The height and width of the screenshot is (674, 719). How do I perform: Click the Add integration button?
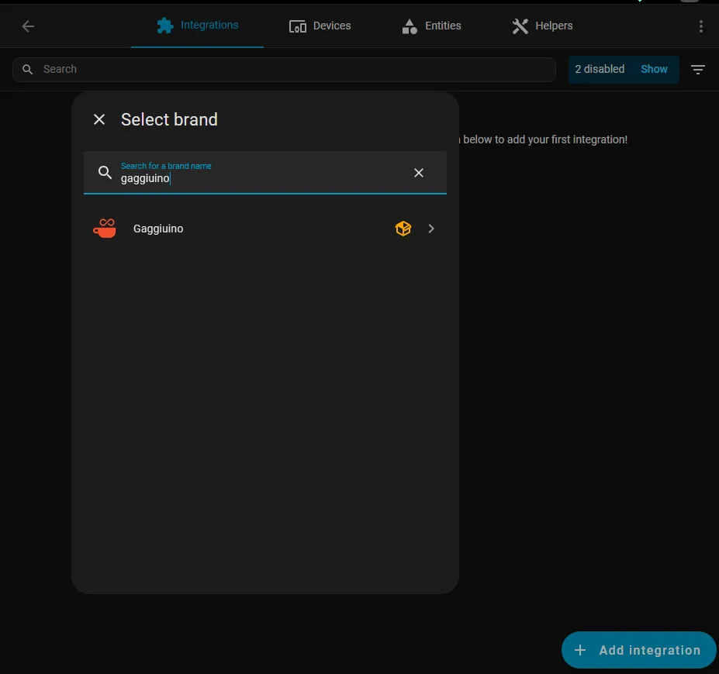(639, 650)
